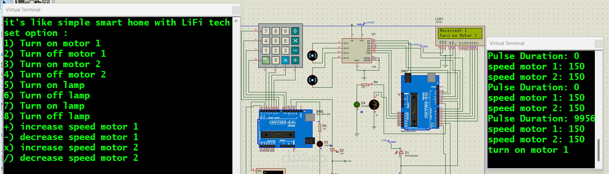609x174 pixels.
Task: Select the lower DC motor component
Action: coord(313,80)
